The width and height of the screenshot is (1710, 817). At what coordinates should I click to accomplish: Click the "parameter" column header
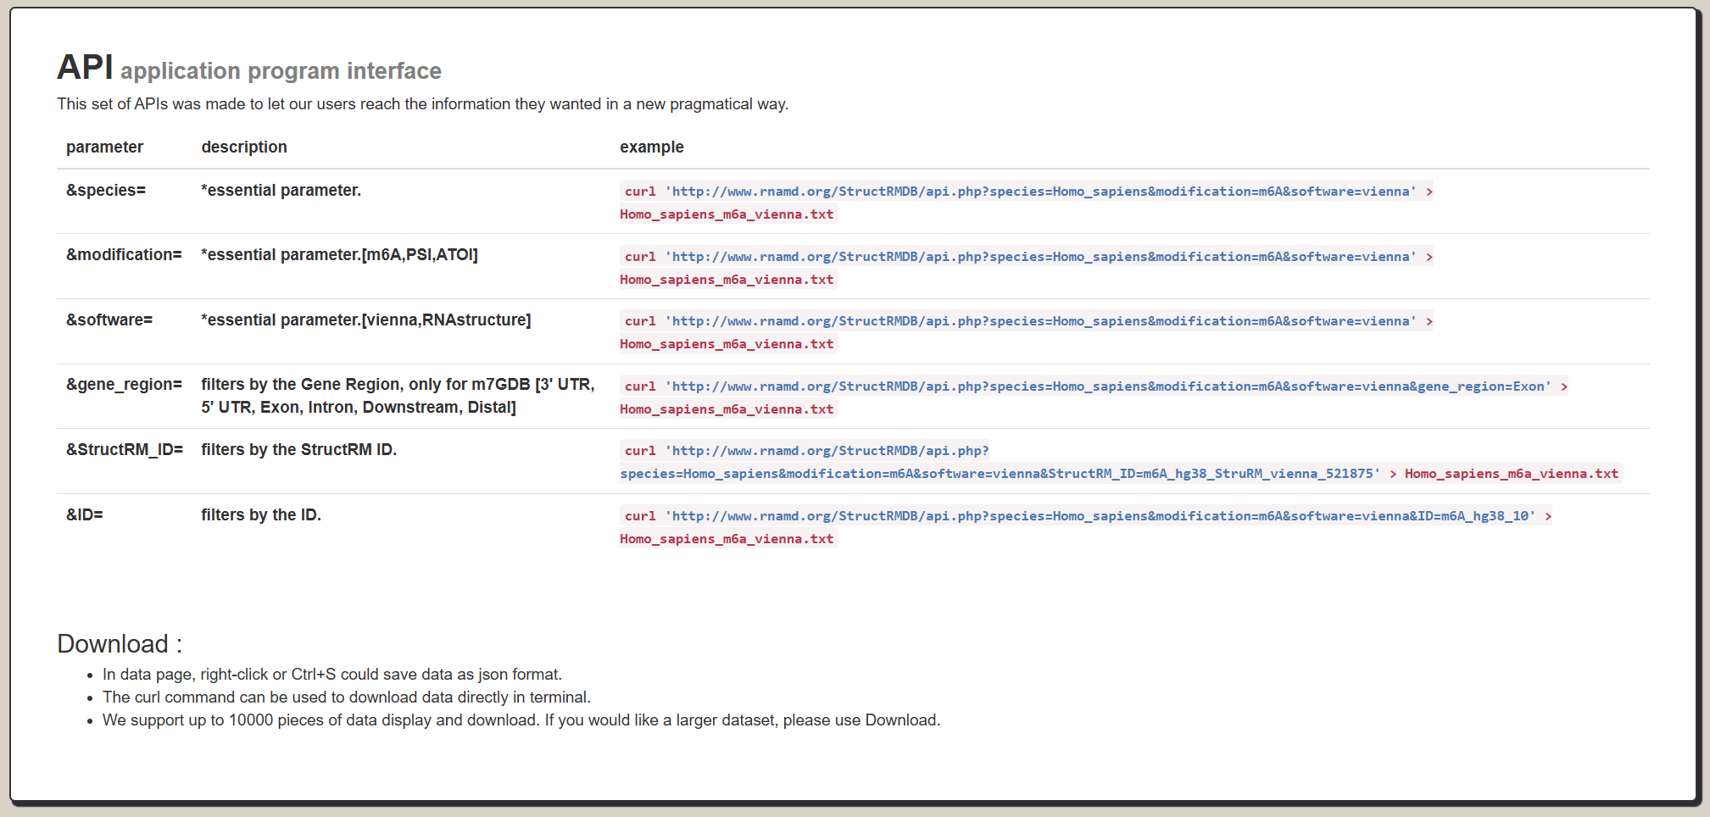click(104, 147)
